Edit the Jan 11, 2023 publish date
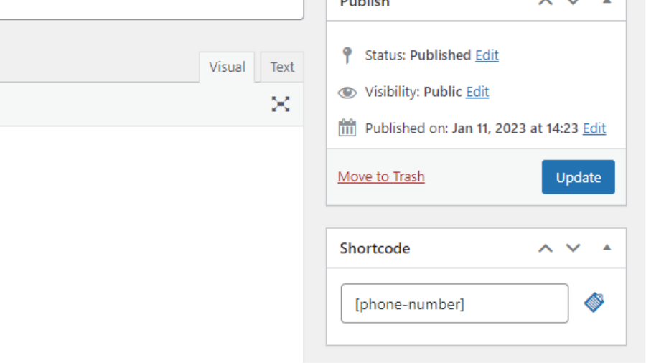The image size is (646, 363). coord(594,128)
